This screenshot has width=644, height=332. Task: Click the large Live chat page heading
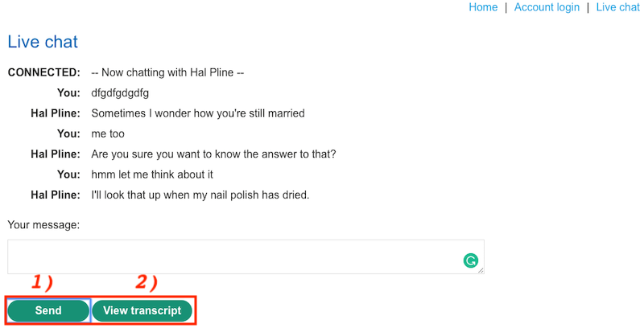(43, 42)
